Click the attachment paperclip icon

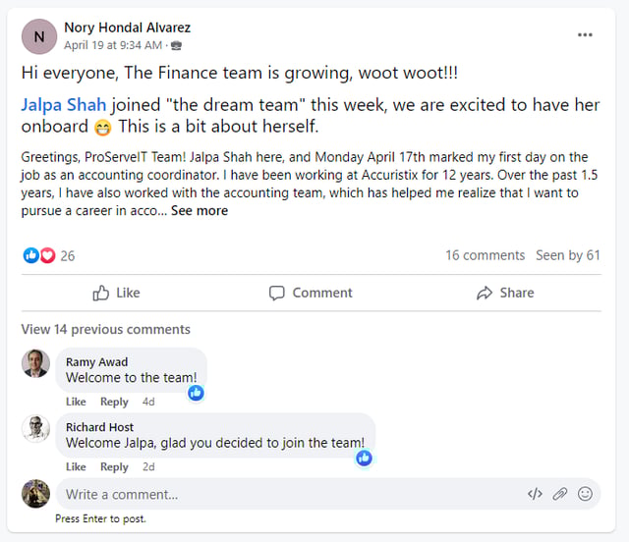click(560, 494)
